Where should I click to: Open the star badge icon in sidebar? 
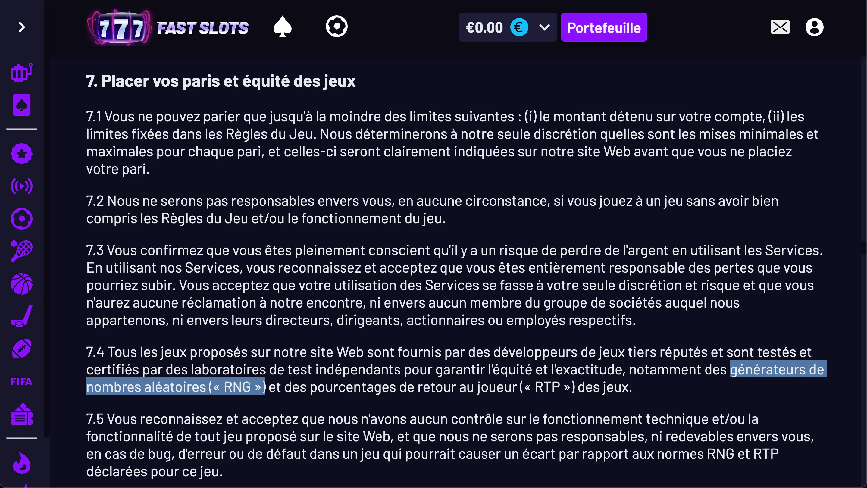pos(22,154)
